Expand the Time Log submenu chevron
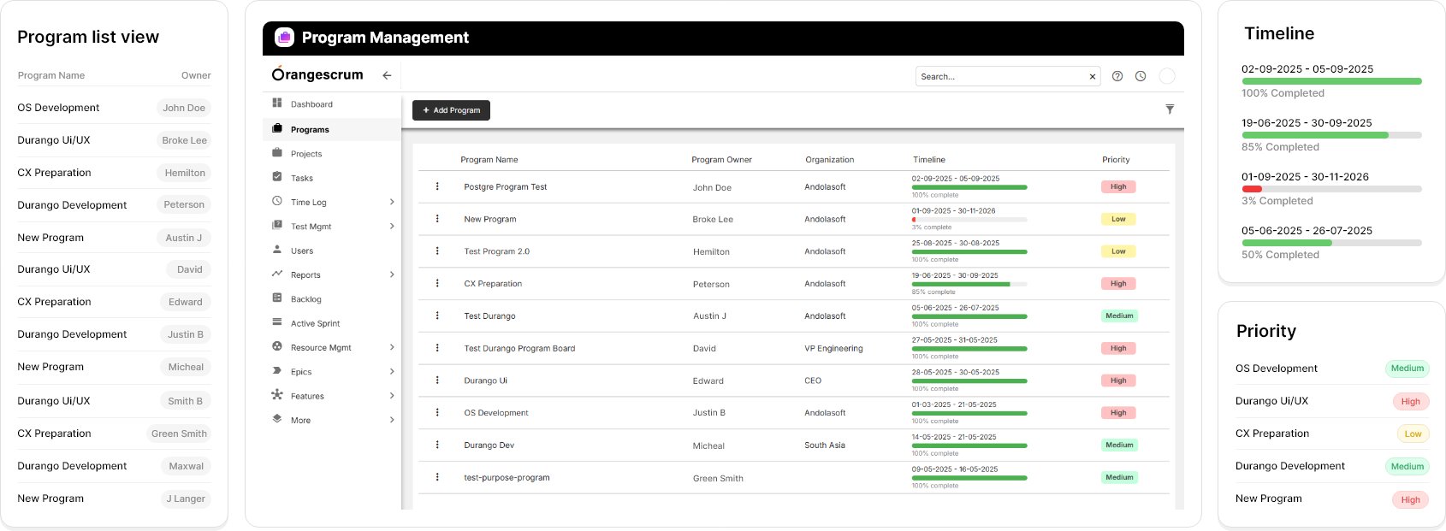Screen dimensions: 1446x531 click(x=392, y=202)
